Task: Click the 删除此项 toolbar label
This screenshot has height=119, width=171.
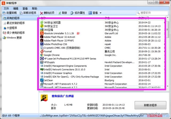Action: pyautogui.click(x=49, y=13)
